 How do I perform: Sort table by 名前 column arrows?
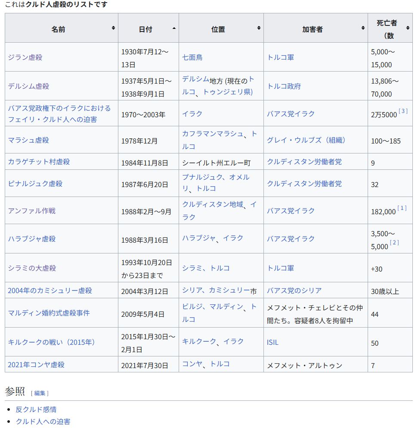[113, 28]
